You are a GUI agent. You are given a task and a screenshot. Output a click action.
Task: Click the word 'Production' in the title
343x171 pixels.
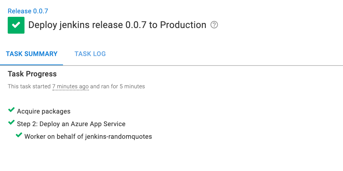183,25
